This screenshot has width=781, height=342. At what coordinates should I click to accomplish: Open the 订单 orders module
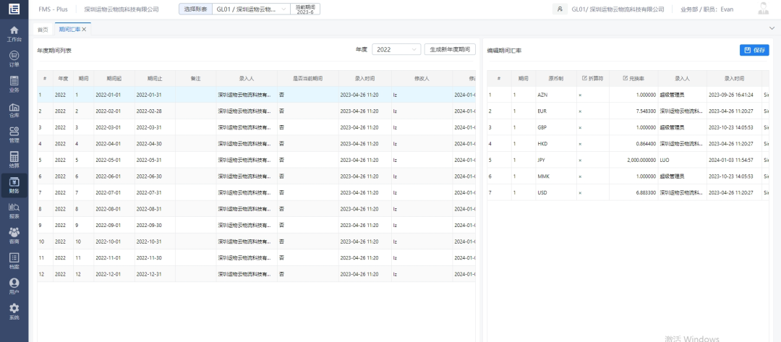[14, 59]
